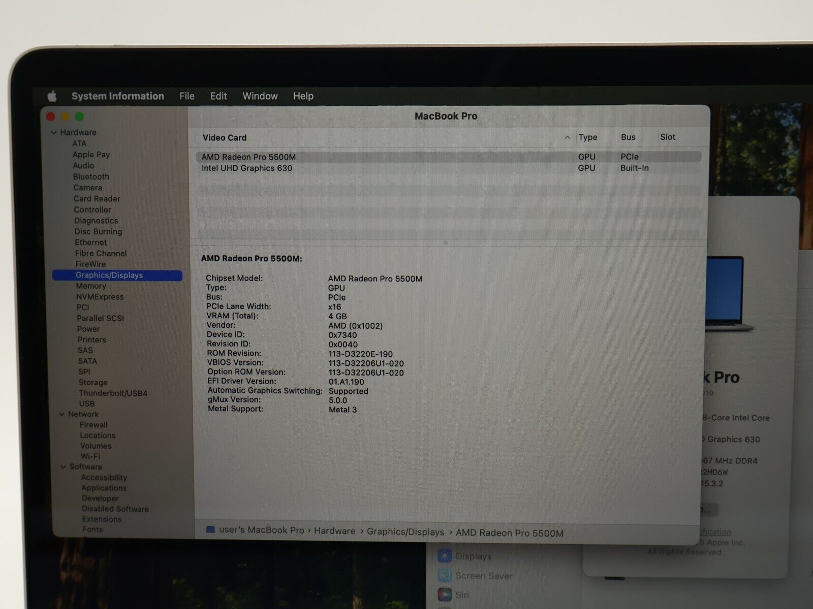Select Graphics/Displays in the sidebar
Viewport: 813px width, 609px height.
pyautogui.click(x=117, y=275)
